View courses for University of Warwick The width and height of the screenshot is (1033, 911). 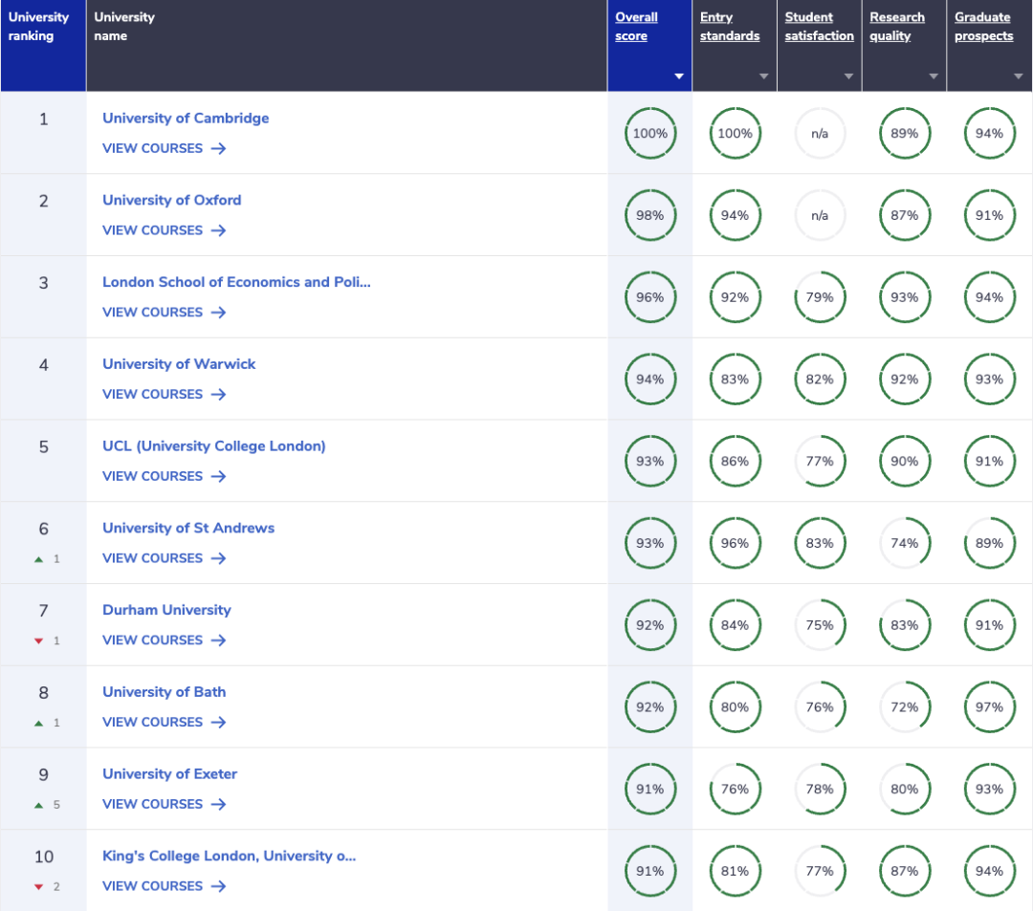(153, 394)
